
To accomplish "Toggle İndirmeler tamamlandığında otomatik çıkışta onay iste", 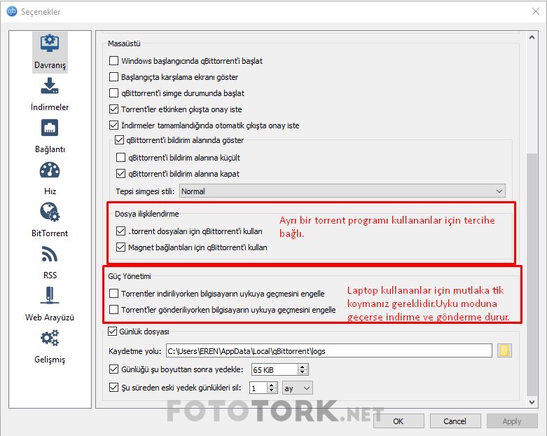I will click(x=113, y=125).
